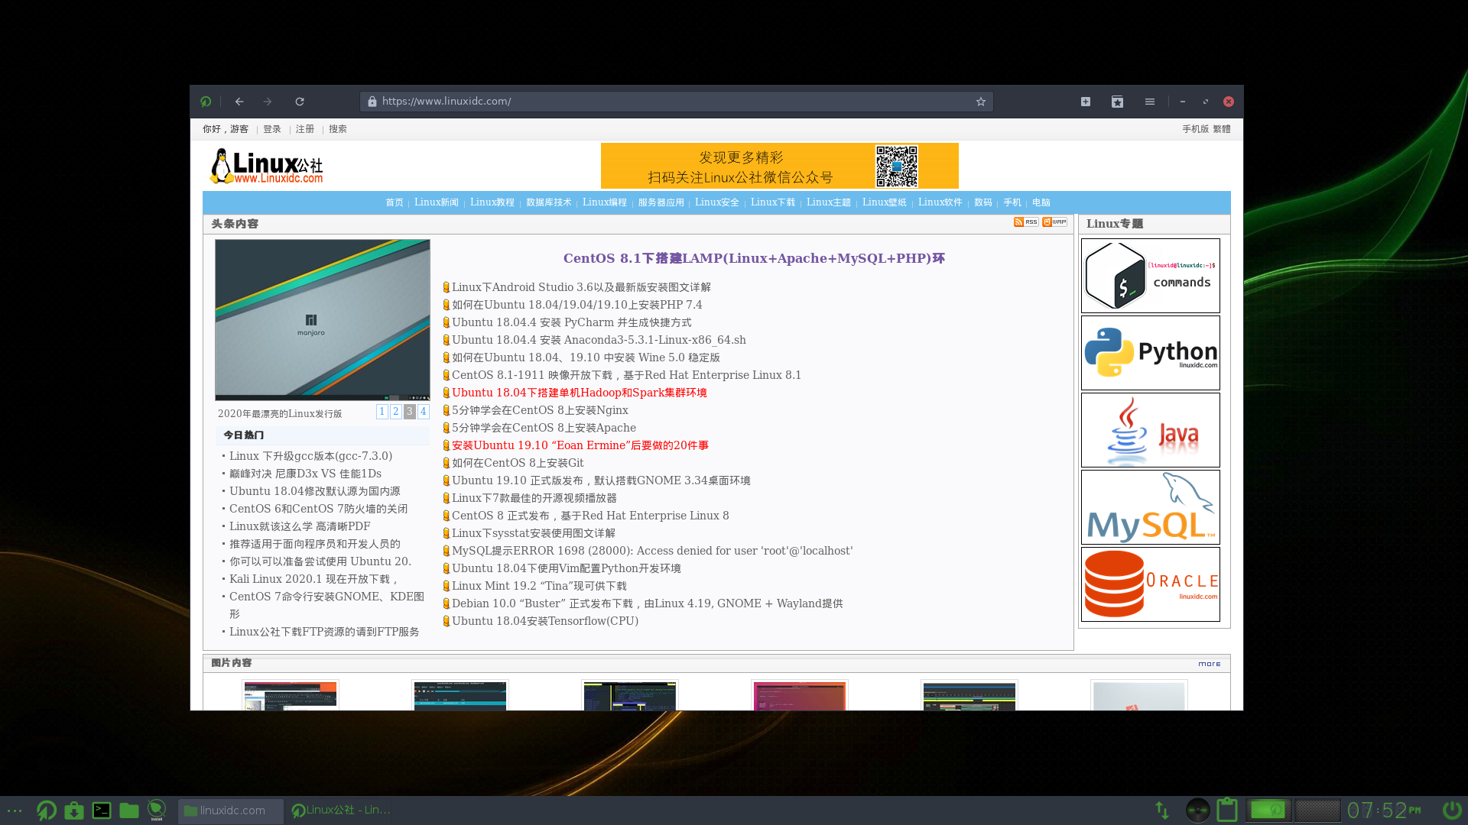Viewport: 1468px width, 825px height.
Task: Open Linux壁纸 navigation item
Action: 885,202
